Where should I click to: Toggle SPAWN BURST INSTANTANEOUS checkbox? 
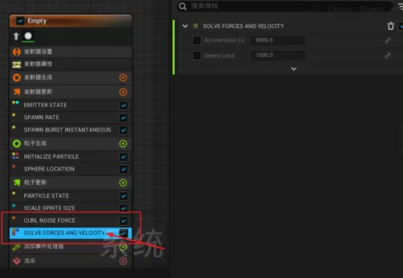[123, 130]
